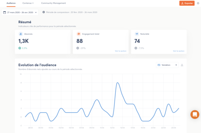The width and height of the screenshot is (201, 133).
Task: Click the -7.5% notoriété trend icon
Action: [136, 48]
